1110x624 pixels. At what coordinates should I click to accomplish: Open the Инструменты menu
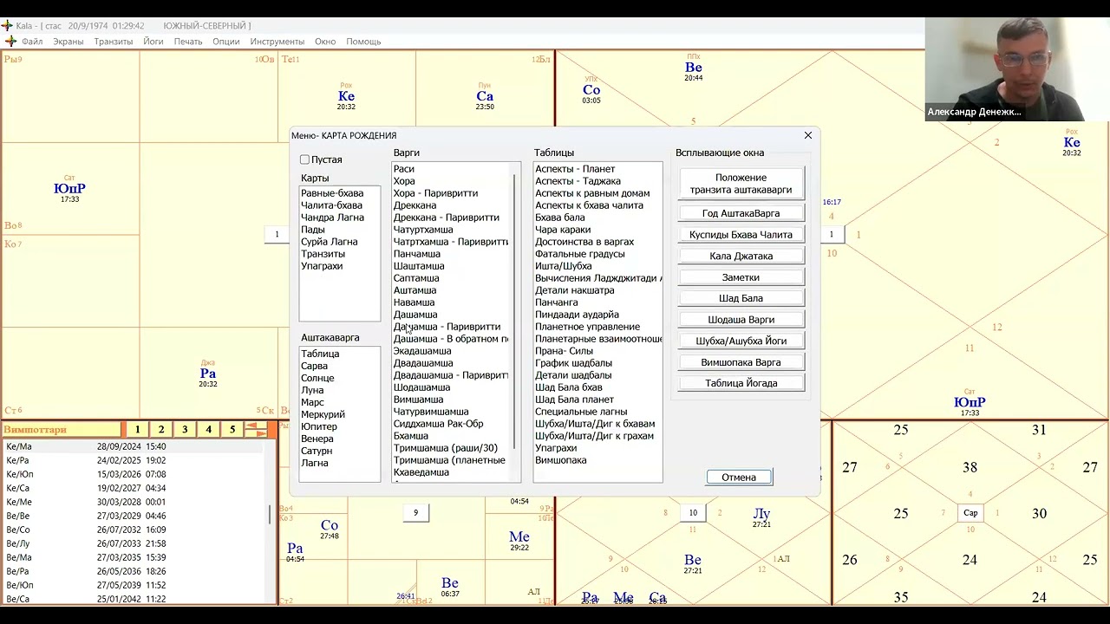click(277, 42)
